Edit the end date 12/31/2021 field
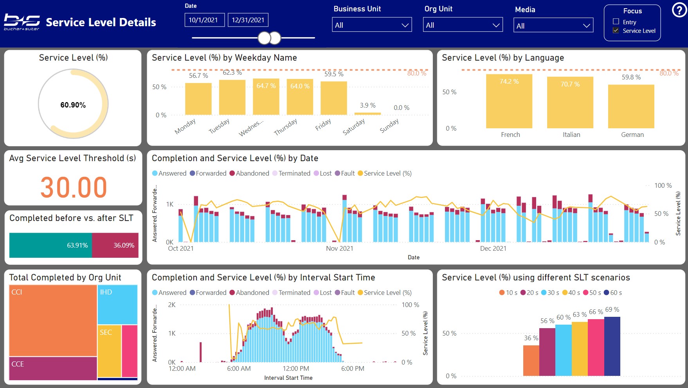Image resolution: width=688 pixels, height=388 pixels. [x=248, y=20]
